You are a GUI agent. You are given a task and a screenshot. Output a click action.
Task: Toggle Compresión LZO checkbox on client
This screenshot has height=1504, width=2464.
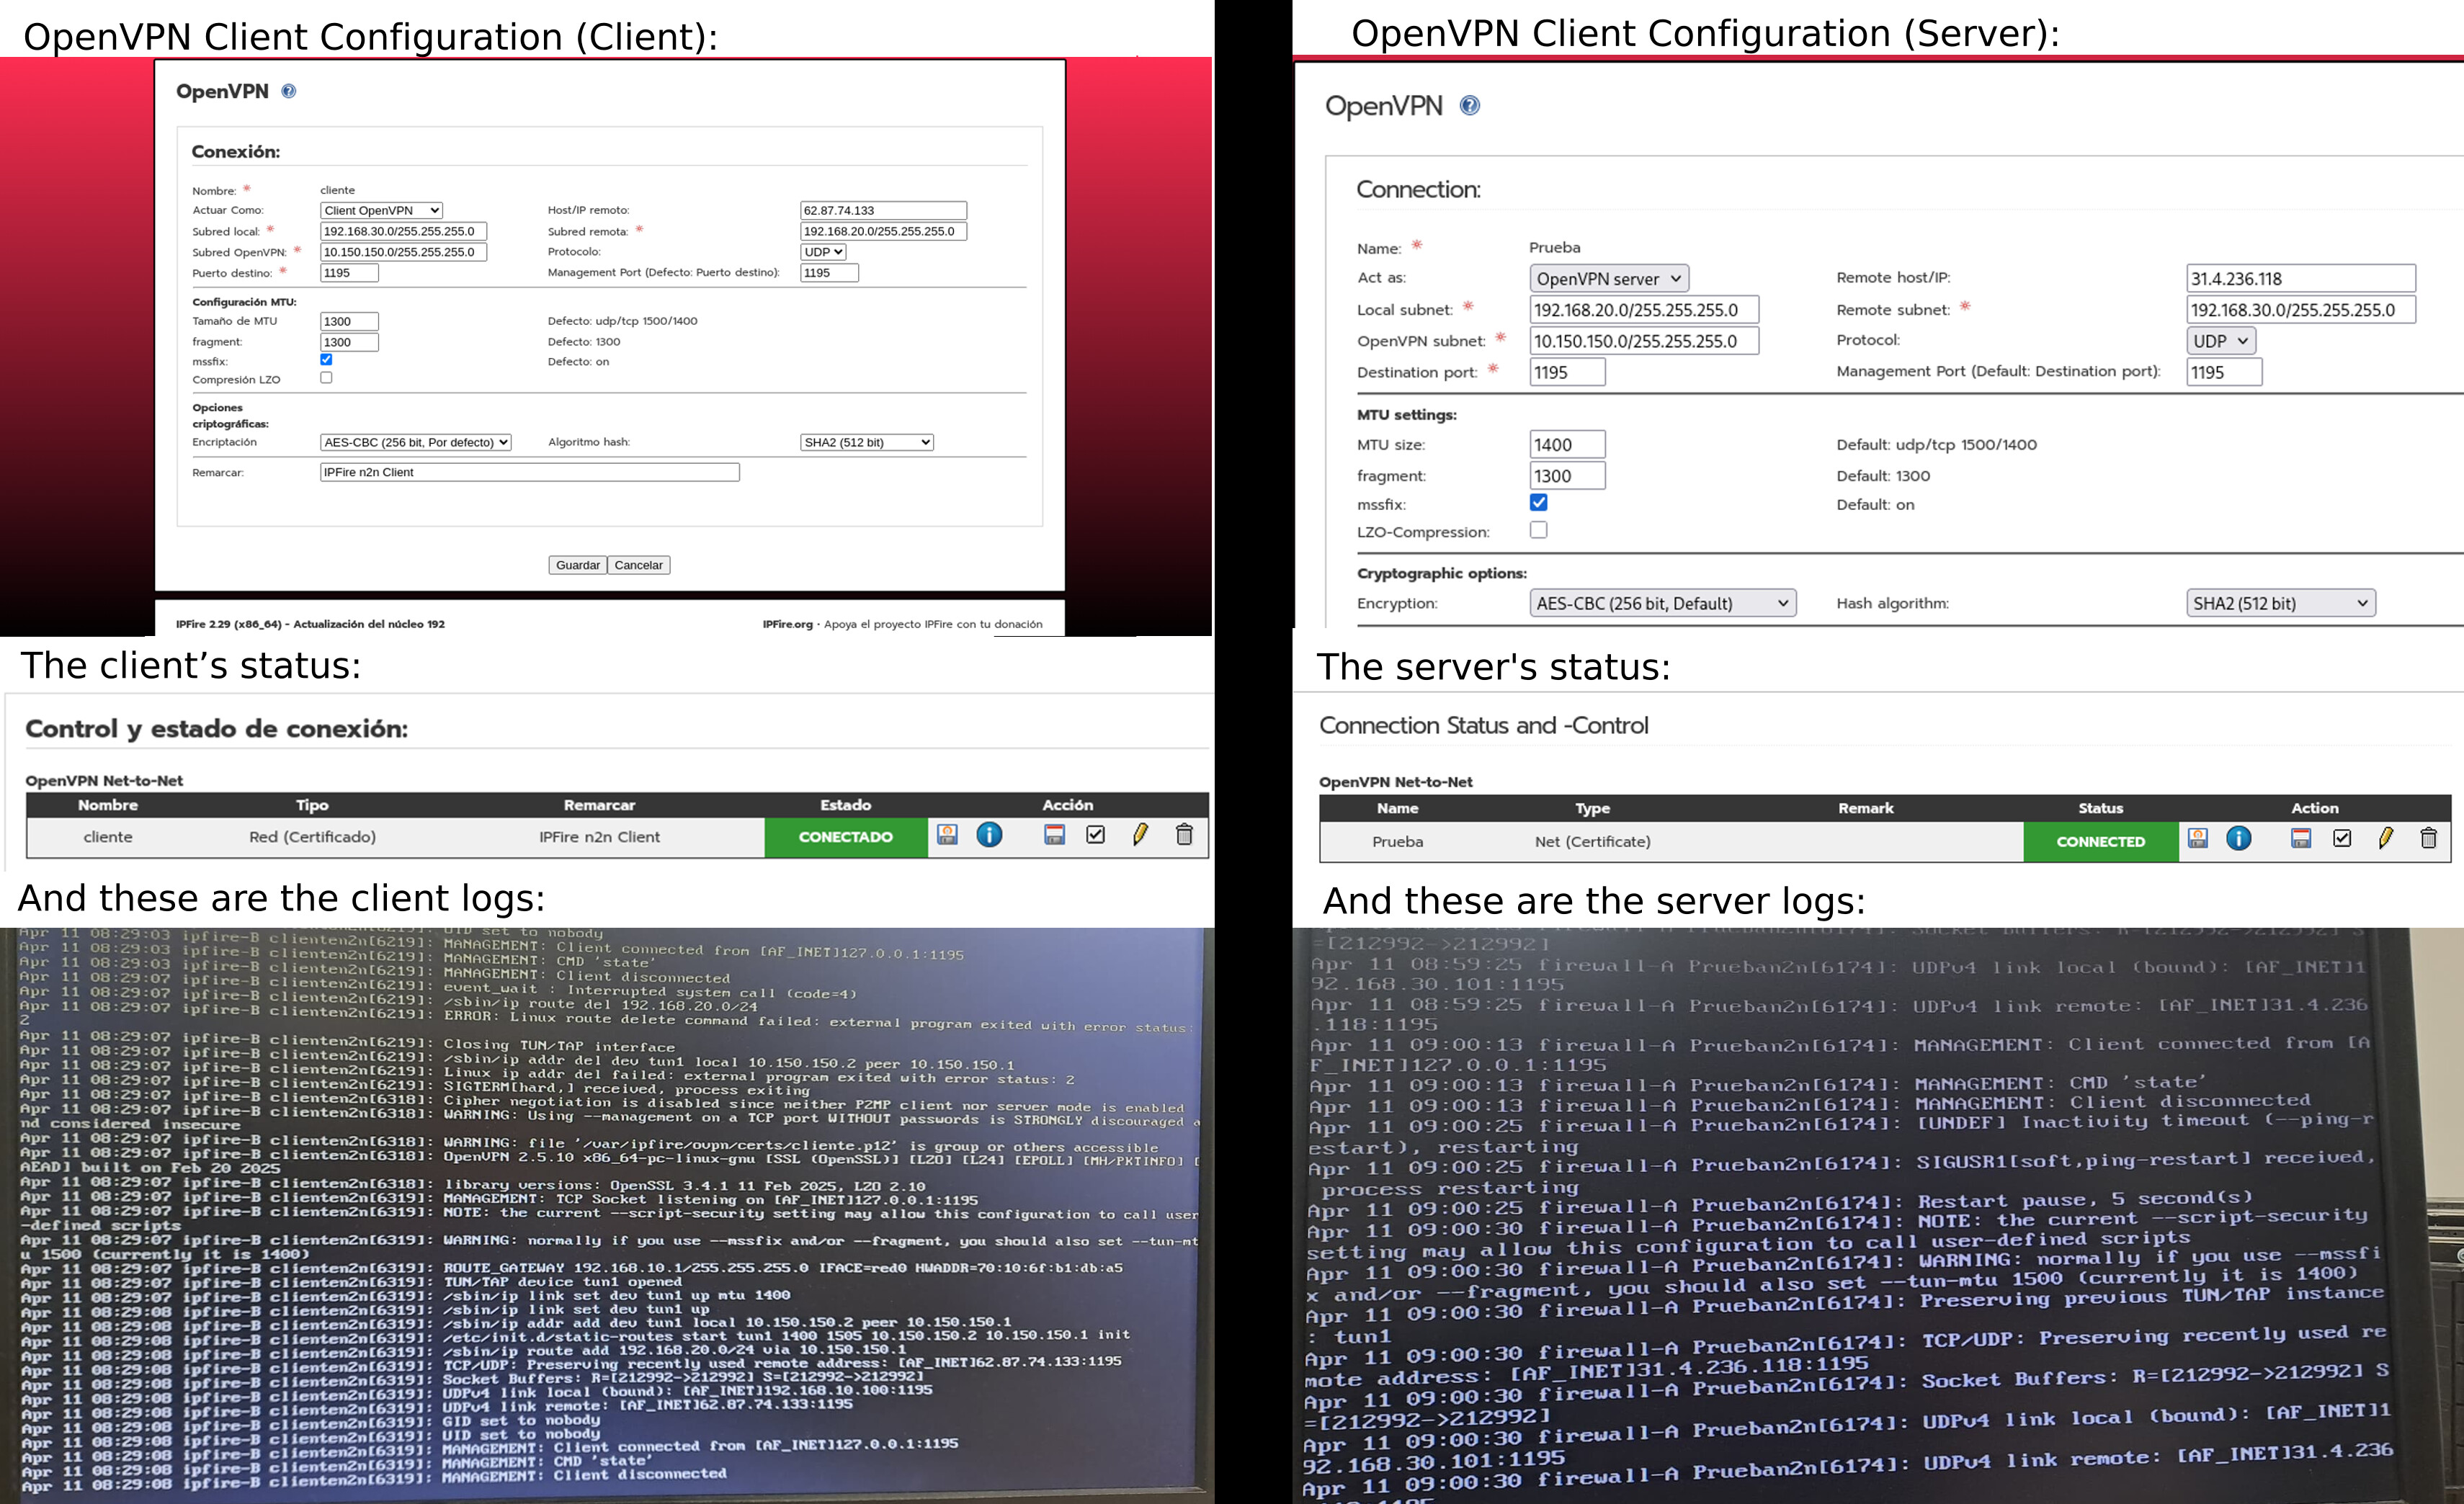point(326,378)
